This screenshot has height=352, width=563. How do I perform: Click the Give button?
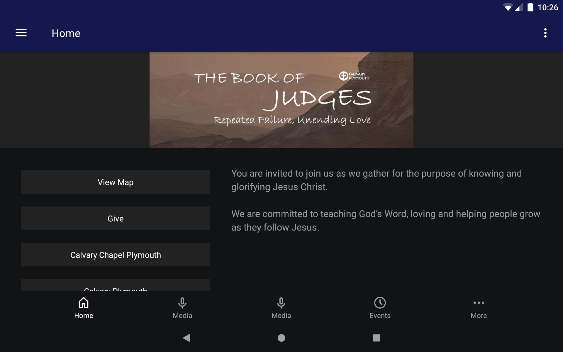pyautogui.click(x=116, y=218)
